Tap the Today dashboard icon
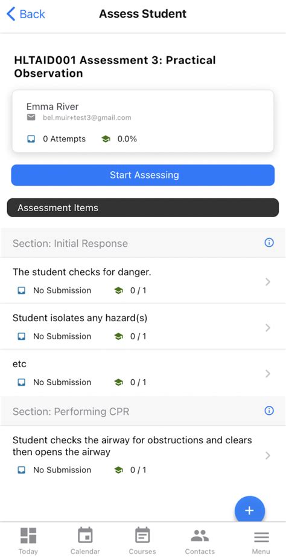 click(28, 536)
